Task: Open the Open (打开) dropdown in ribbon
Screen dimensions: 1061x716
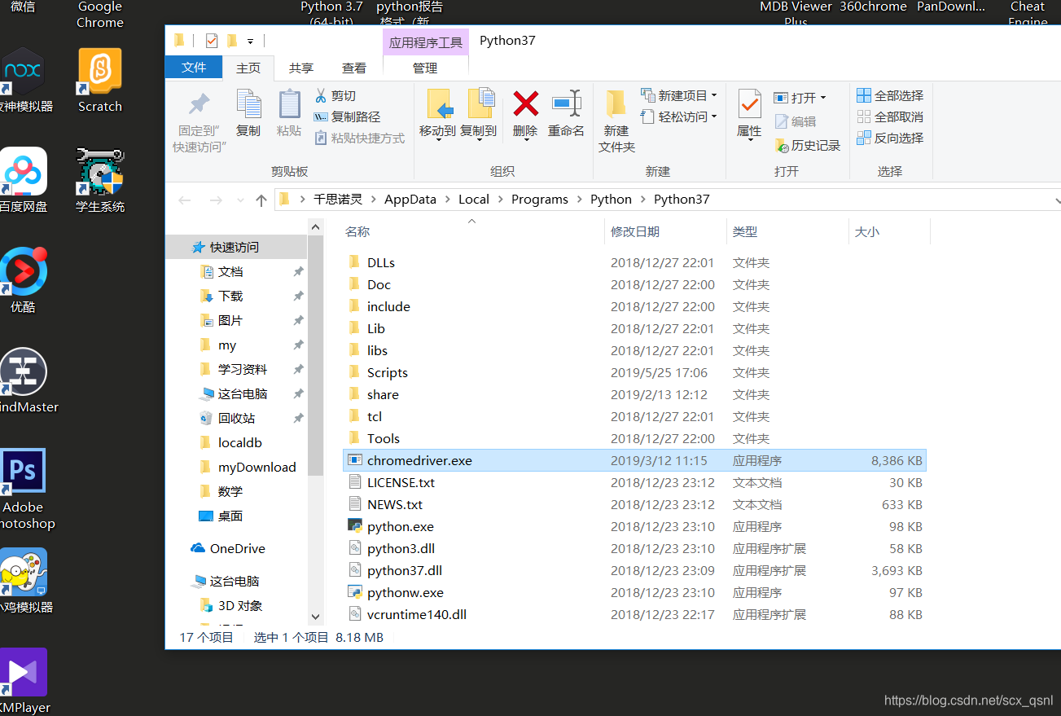Action: 800,97
